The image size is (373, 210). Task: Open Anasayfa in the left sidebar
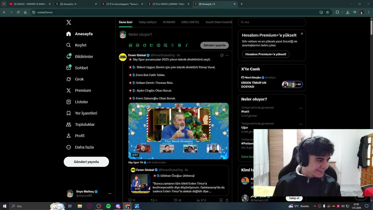[x=80, y=34]
